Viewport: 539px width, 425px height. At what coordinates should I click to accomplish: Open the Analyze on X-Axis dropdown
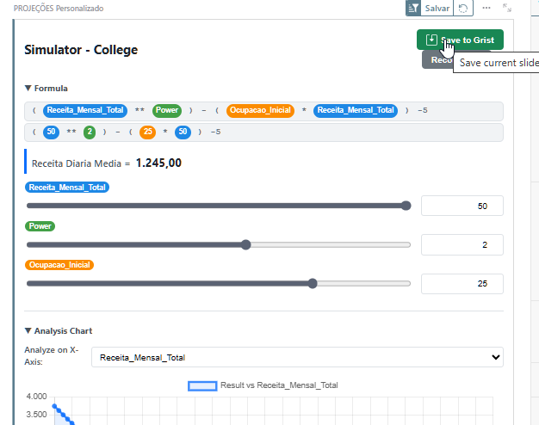[x=297, y=357]
